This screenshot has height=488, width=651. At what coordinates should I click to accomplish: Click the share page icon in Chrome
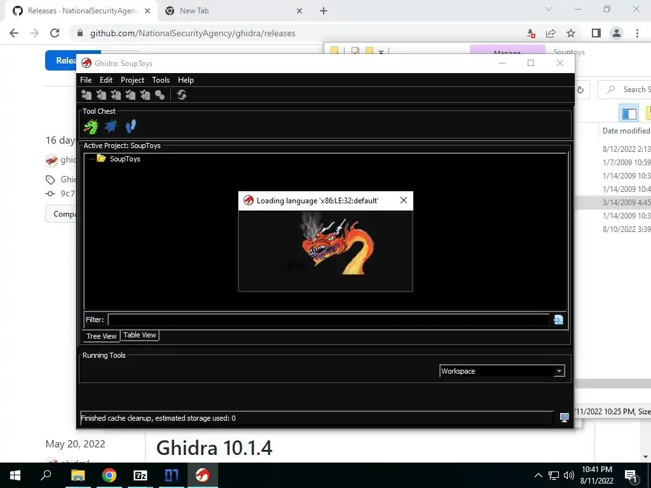tap(551, 33)
